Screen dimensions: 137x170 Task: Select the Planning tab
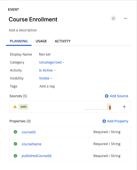[x=19, y=41]
